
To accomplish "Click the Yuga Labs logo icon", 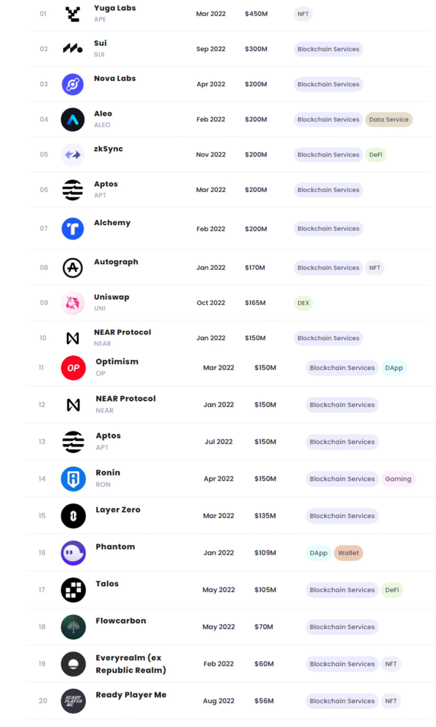I will click(x=72, y=14).
